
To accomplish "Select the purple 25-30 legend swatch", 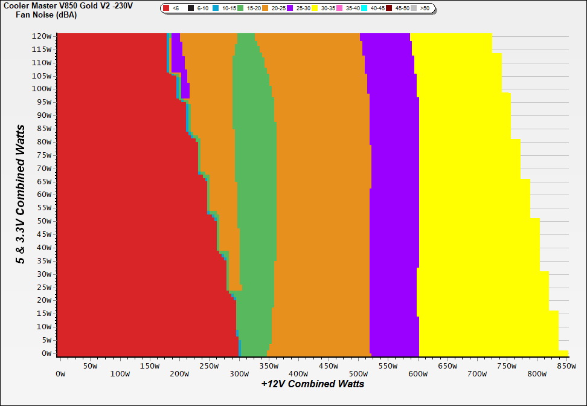I will [x=290, y=8].
